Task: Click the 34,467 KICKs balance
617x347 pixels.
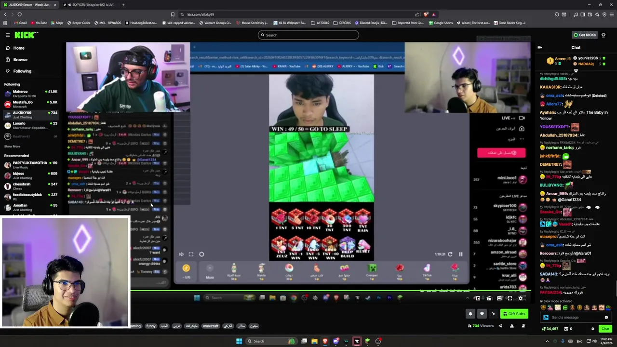Action: (550, 329)
